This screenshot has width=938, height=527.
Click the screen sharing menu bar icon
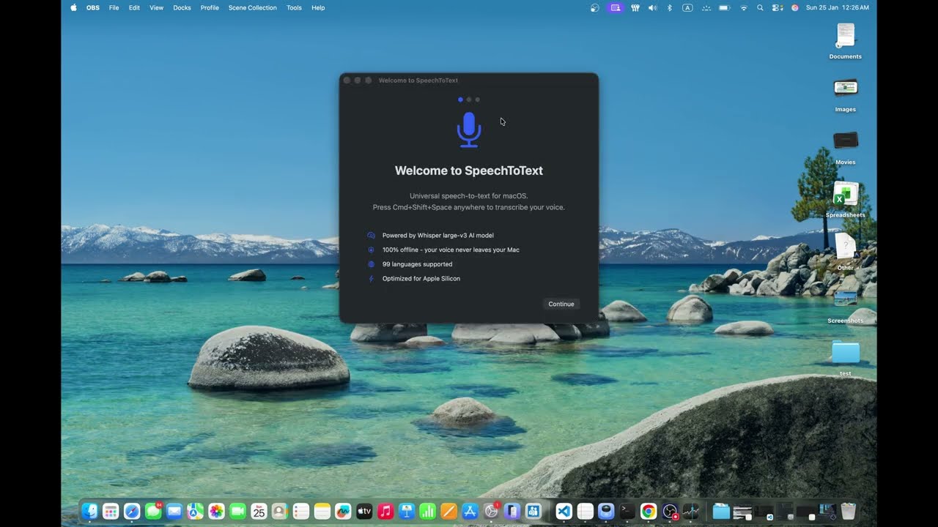pos(615,7)
